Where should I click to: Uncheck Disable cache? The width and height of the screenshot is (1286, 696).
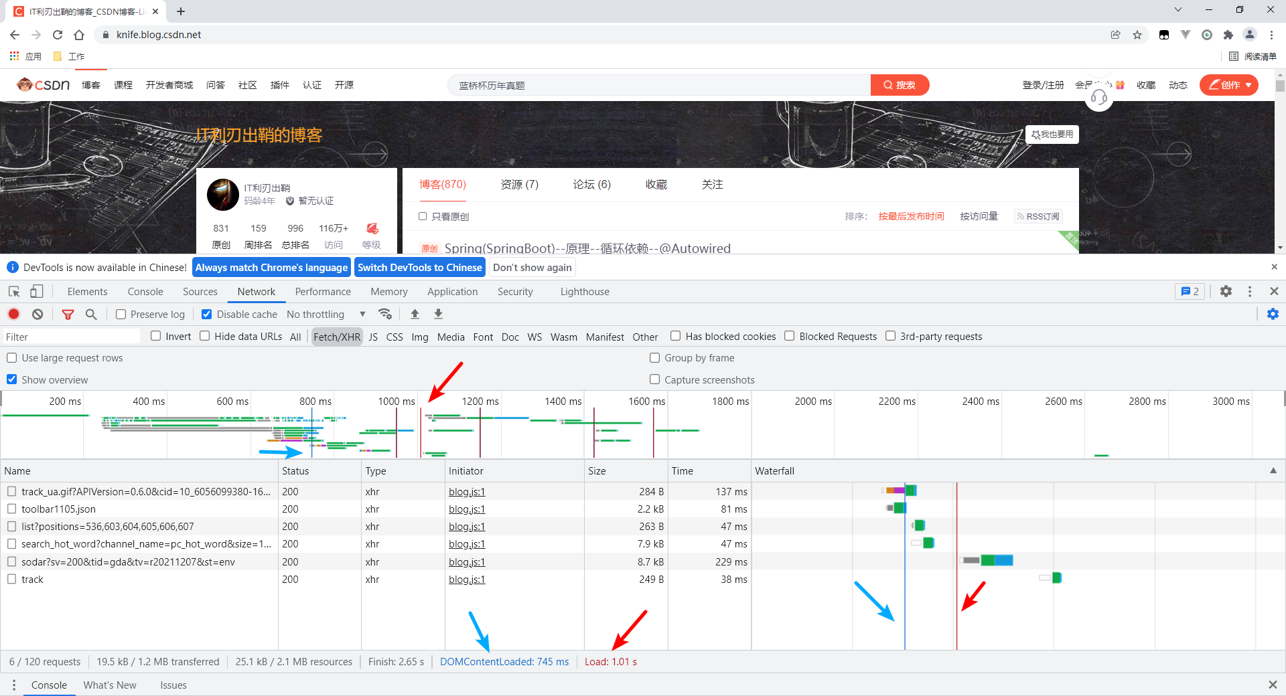tap(207, 315)
